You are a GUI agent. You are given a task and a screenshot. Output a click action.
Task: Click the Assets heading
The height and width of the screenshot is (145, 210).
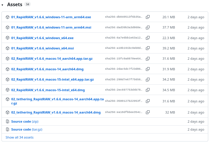[x=15, y=4]
